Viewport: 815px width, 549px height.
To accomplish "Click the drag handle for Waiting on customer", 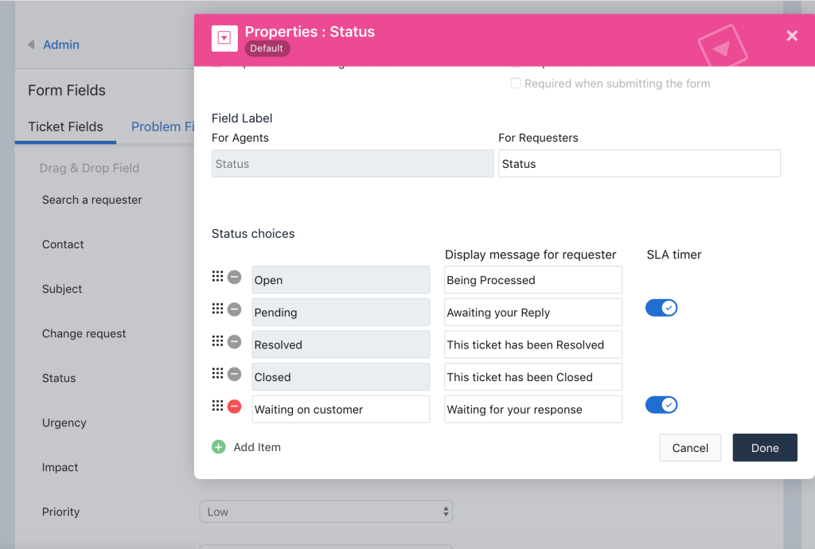I will 218,406.
